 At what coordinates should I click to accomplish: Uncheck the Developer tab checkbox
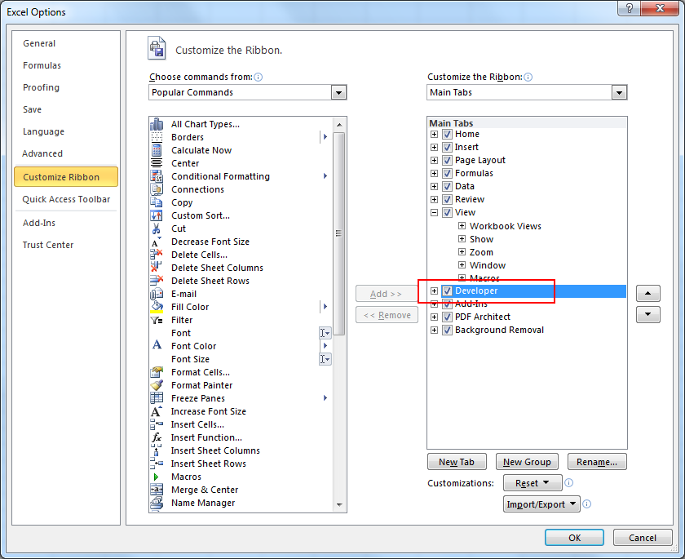(446, 291)
